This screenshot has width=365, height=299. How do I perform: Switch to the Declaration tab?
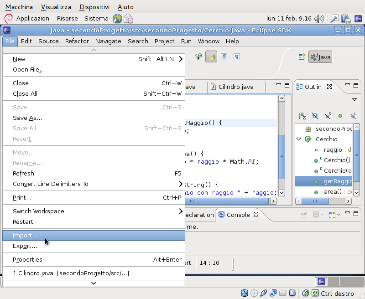click(199, 215)
